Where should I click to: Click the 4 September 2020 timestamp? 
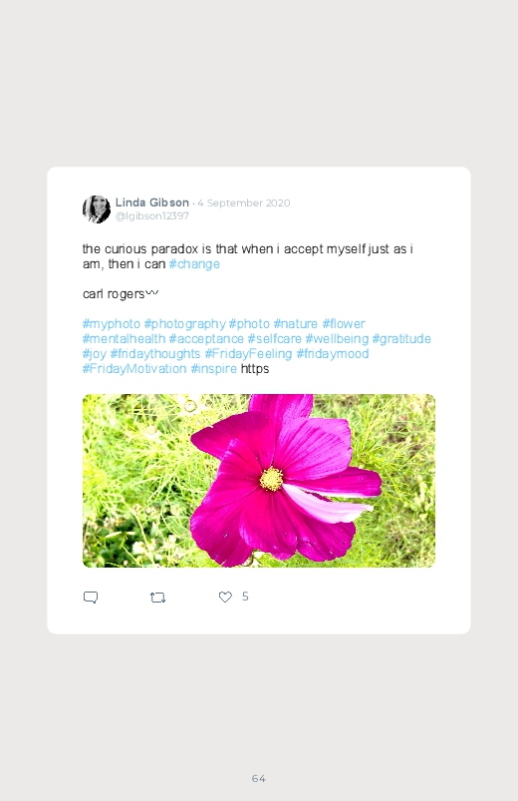coord(244,202)
